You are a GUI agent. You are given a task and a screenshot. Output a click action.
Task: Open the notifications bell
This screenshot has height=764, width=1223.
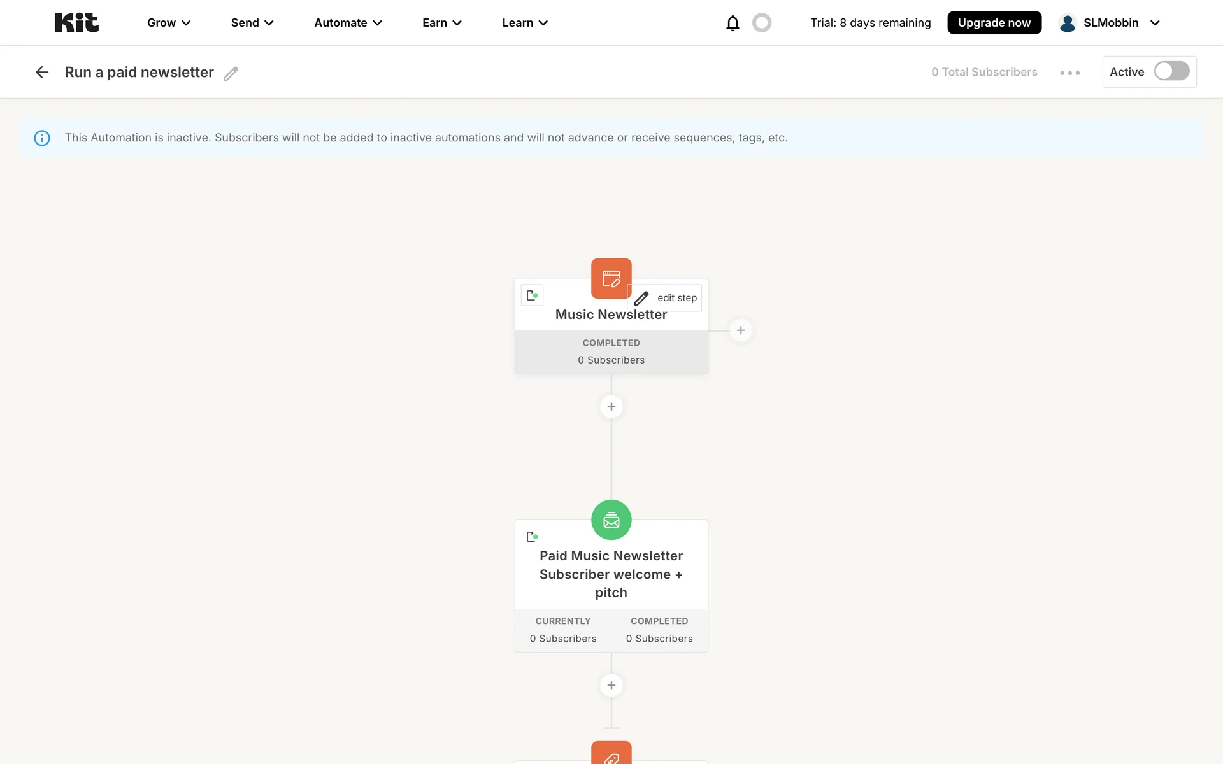point(733,23)
